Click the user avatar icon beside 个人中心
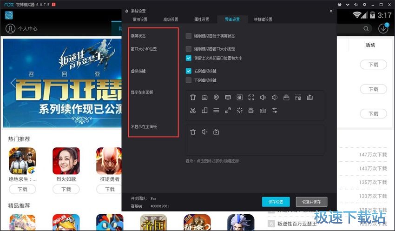 [x=10, y=28]
